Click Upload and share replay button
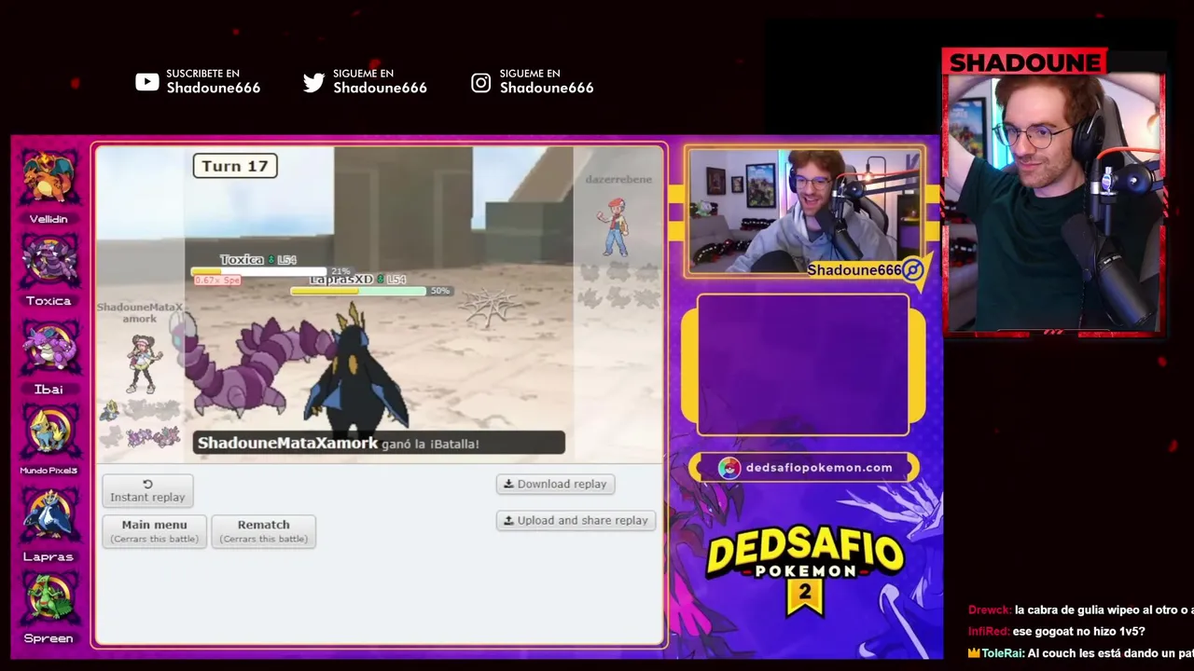 click(x=576, y=520)
